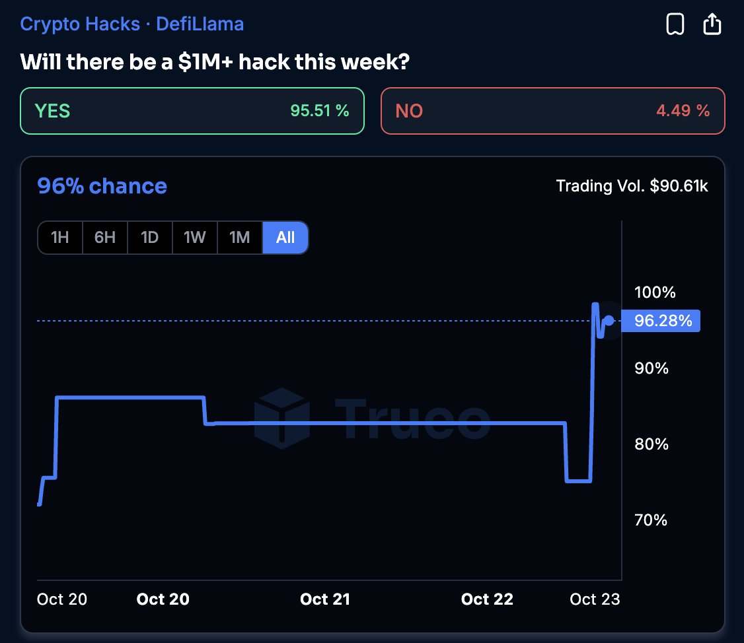This screenshot has width=744, height=643.
Task: Open the Crypto Hacks · DefiLlama category link
Action: pos(132,24)
